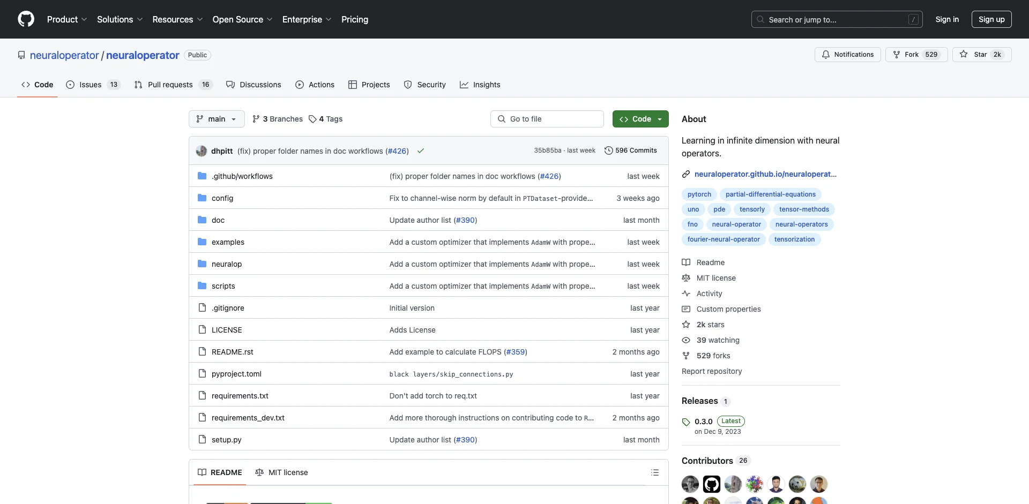Open the main branch selector dropdown

pos(217,119)
